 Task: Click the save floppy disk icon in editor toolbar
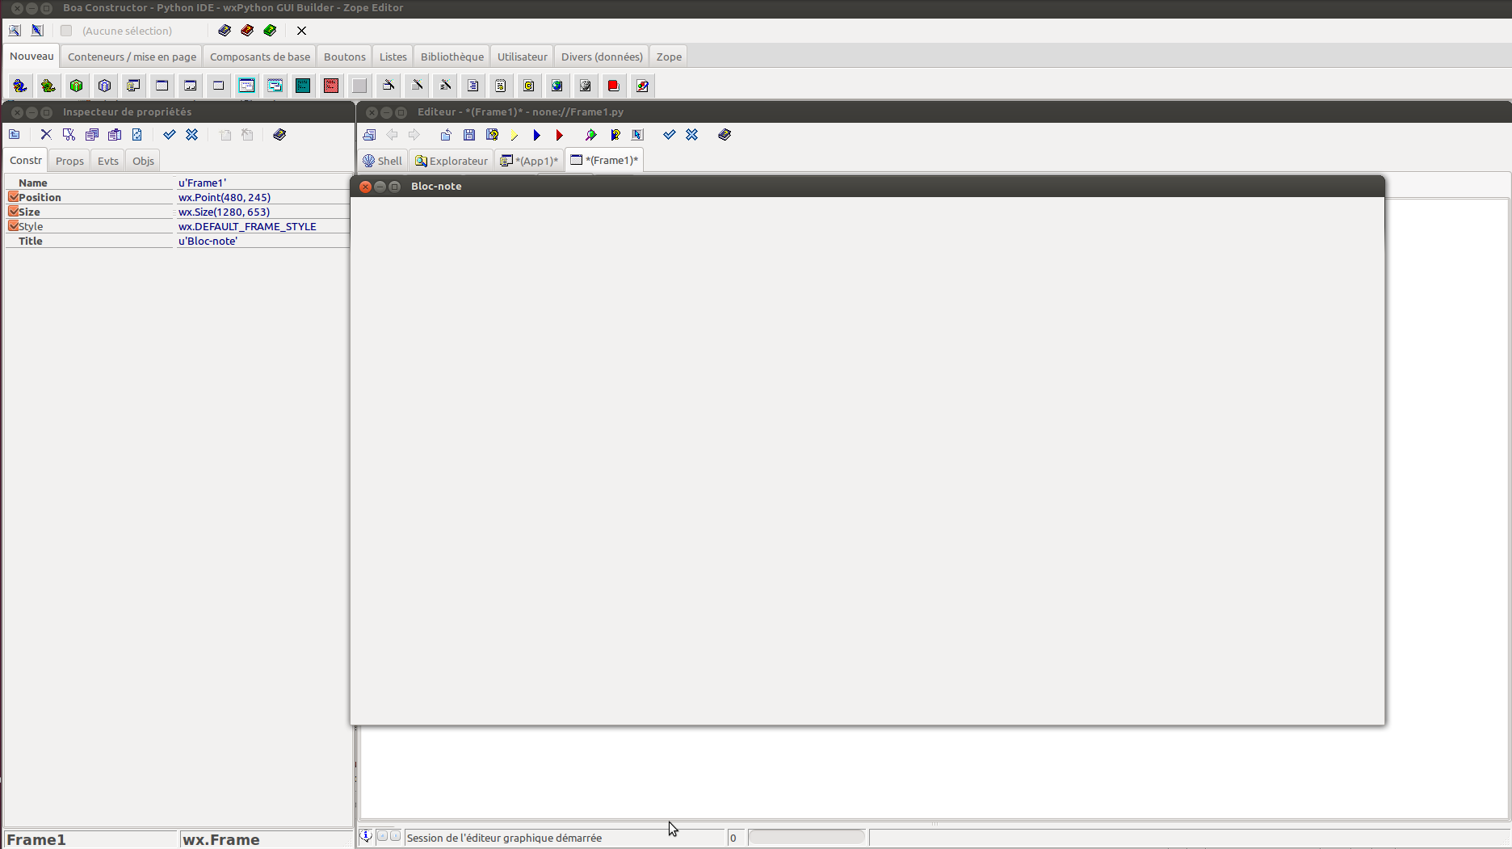[x=469, y=135]
